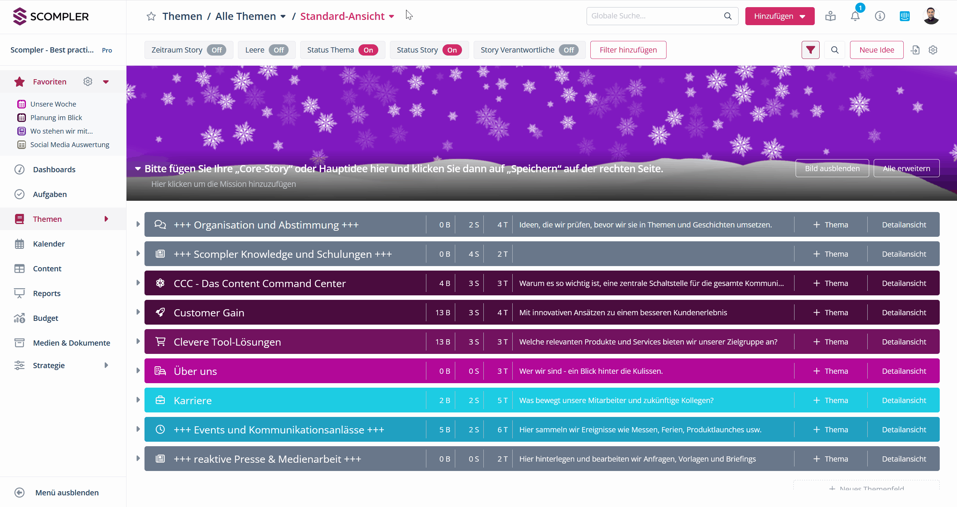Open Favoriten settings gear in sidebar
The image size is (957, 507).
pos(87,81)
